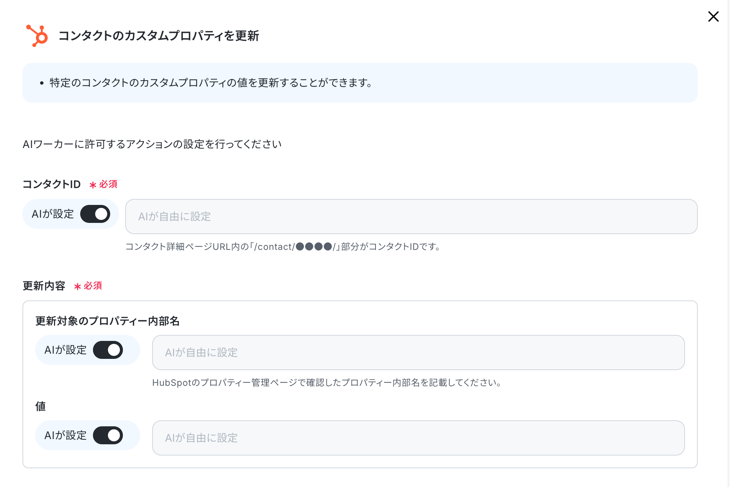This screenshot has height=487, width=730.
Task: Click the 更新対象のプロパティー内部名 label
Action: pos(108,321)
